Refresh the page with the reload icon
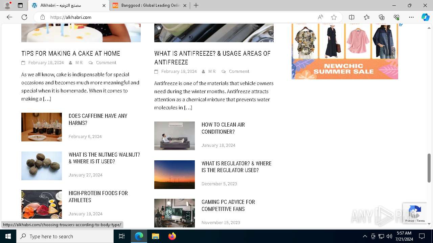433x243 pixels. pos(24,17)
